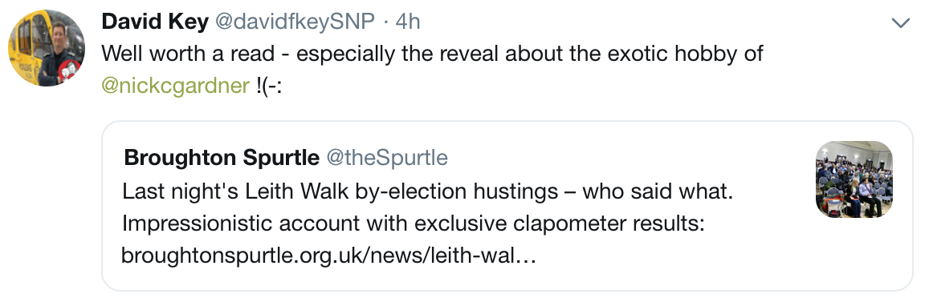This screenshot has height=306, width=925.
Task: Open David Key's profile avatar photo
Action: coord(47,48)
